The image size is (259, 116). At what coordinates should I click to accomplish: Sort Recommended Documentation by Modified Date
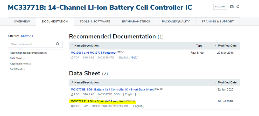[226, 46]
